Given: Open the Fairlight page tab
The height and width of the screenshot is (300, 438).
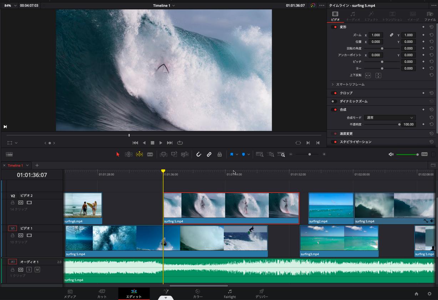Looking at the screenshot, I should pyautogui.click(x=230, y=294).
